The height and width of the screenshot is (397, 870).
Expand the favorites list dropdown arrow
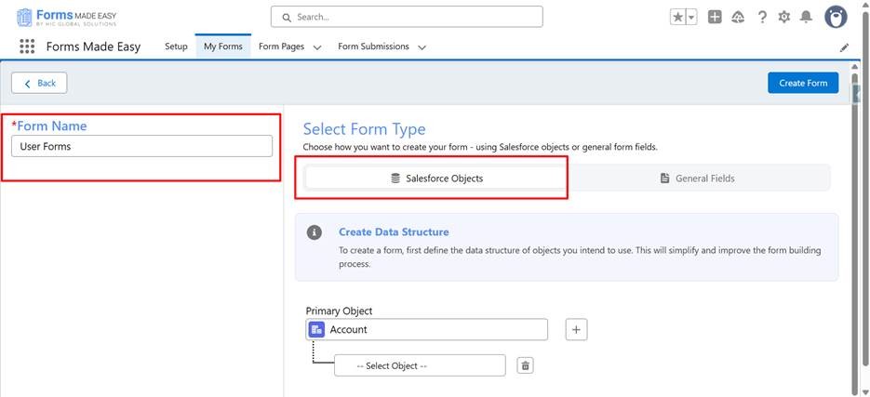(x=691, y=17)
